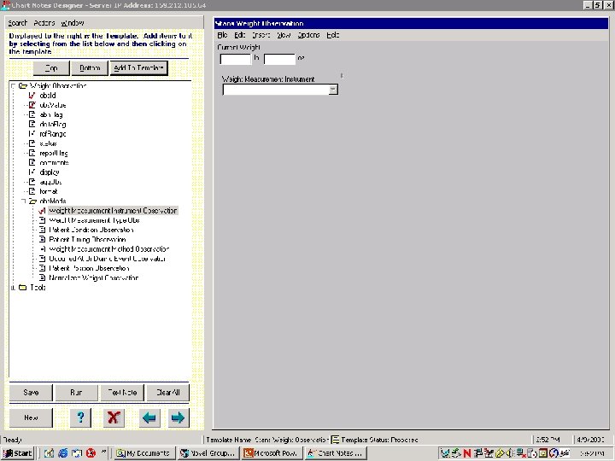Open the template Help menu
The image size is (615, 461).
click(332, 35)
